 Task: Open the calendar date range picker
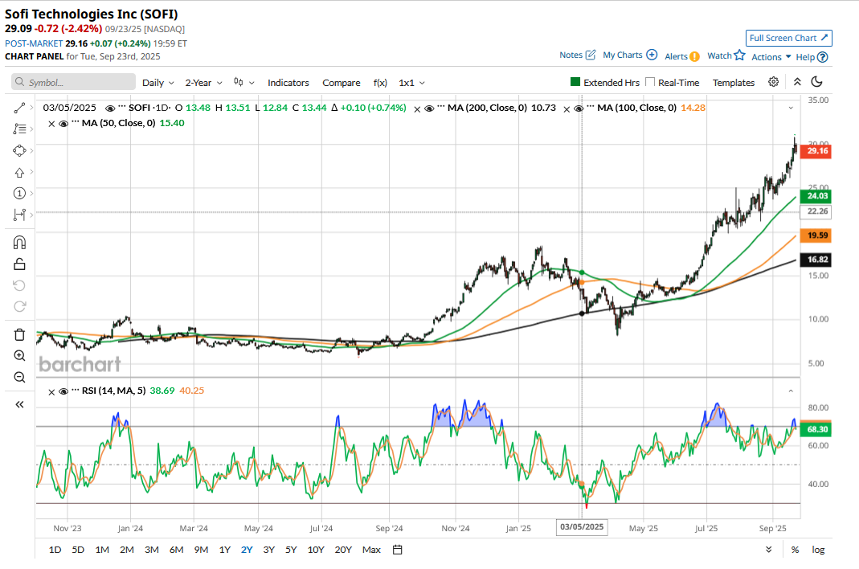(398, 550)
